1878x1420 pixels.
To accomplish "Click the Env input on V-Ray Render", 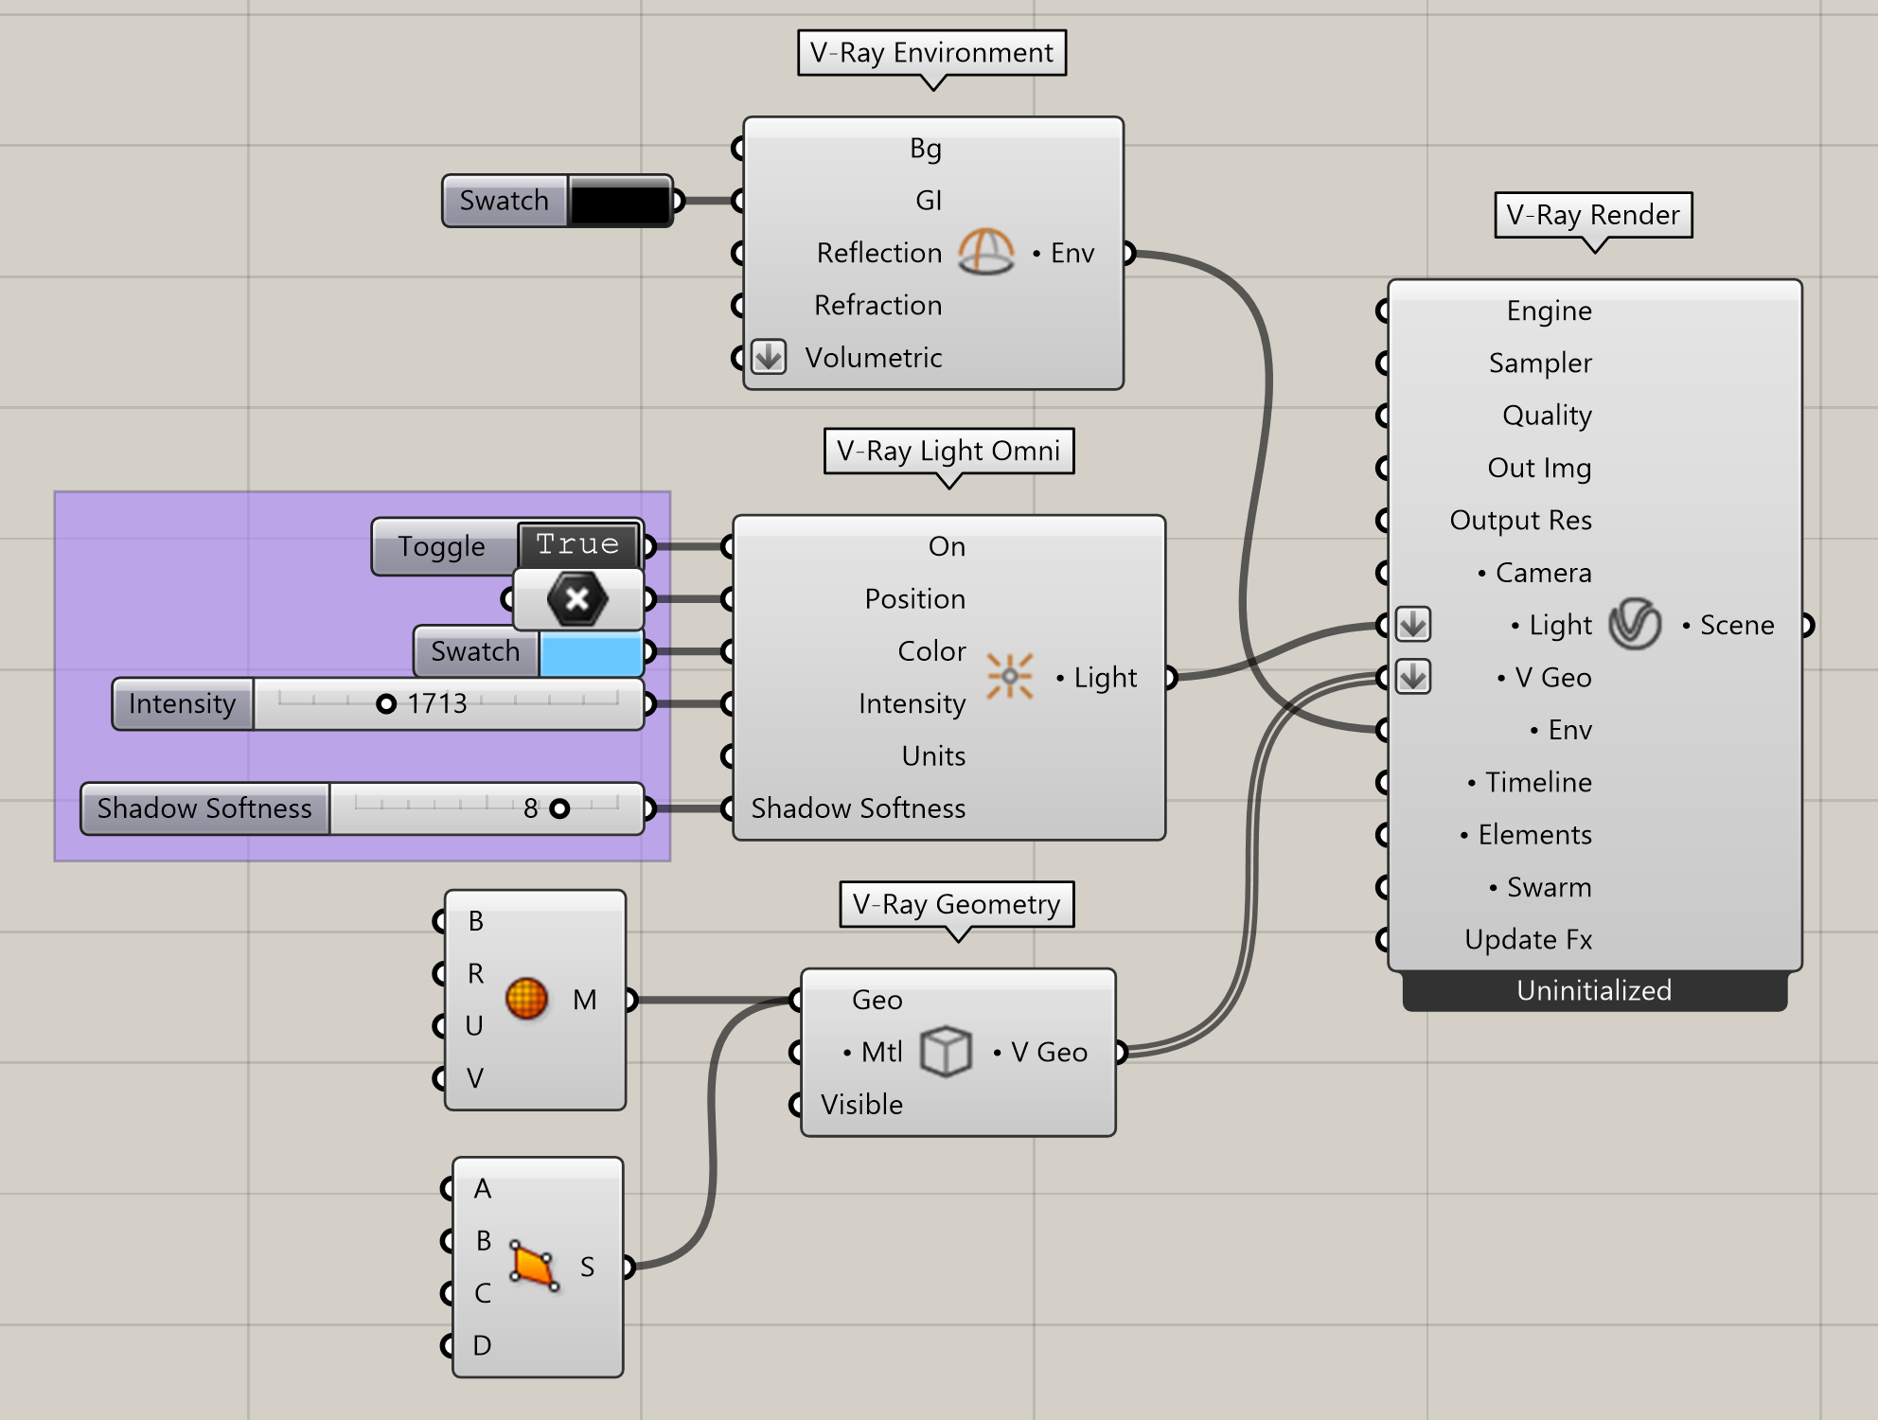I will pos(1569,730).
